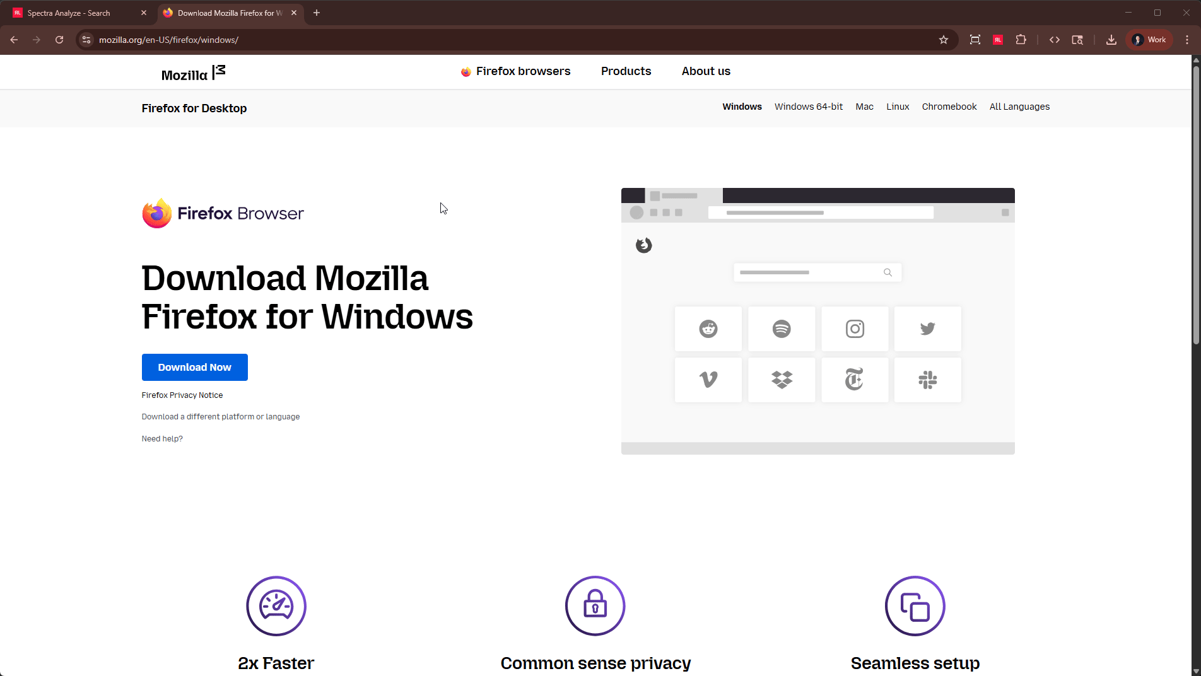The image size is (1201, 676).
Task: Open the All Languages link
Action: point(1019,107)
